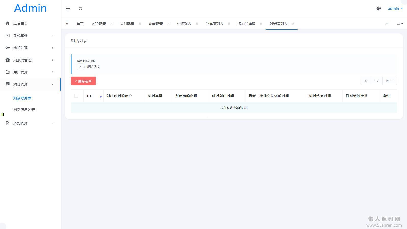The image size is (407, 229).
Task: Tick the select-all checkbox in table header
Action: coord(76,96)
